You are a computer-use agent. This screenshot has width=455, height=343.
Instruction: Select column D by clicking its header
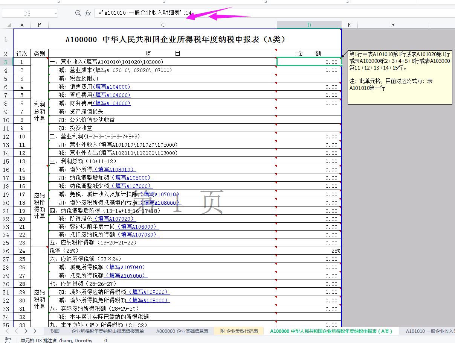309,25
